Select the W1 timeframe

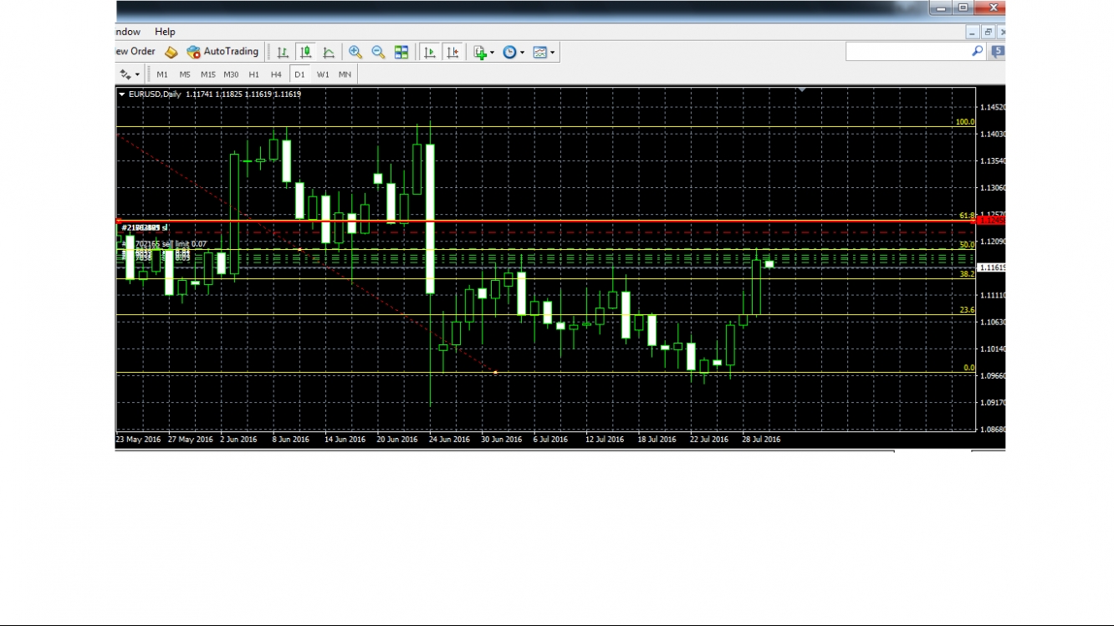323,74
